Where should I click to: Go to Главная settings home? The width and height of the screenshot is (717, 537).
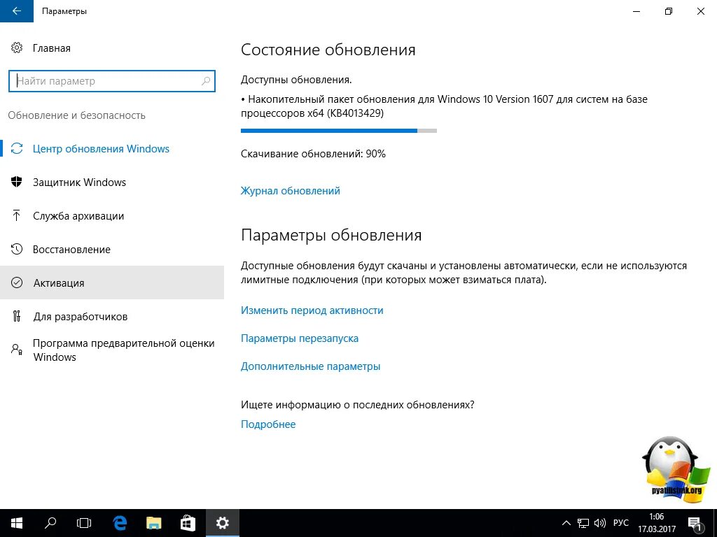tap(52, 48)
